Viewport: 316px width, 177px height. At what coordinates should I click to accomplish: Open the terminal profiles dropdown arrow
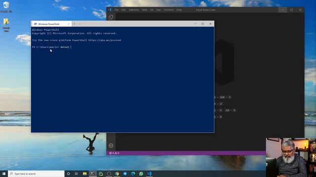80,24
